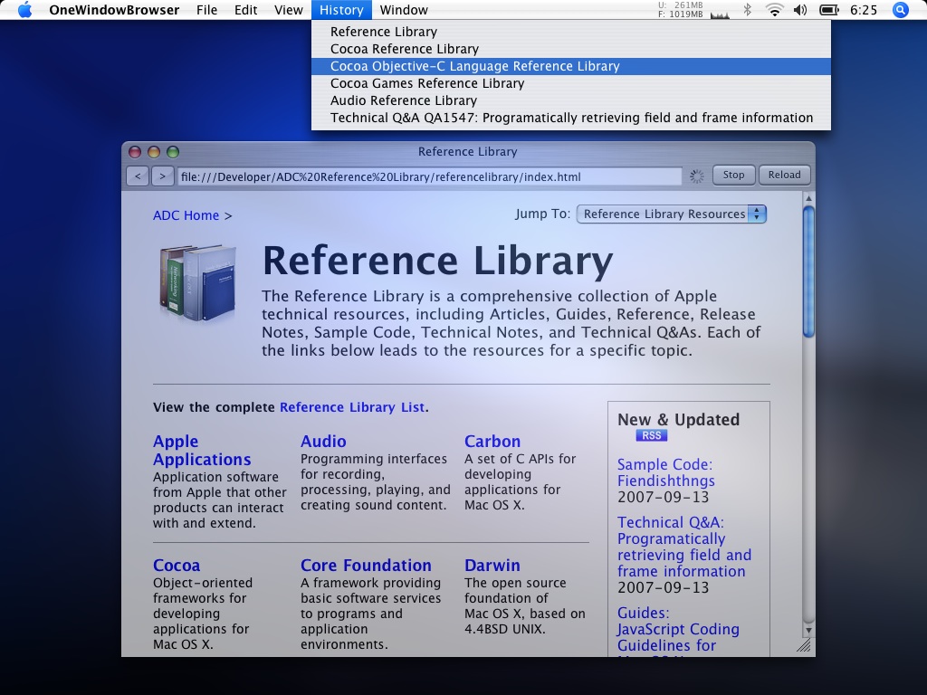927x695 pixels.
Task: Open Technical Q&A Programatically retrieving field link
Action: (x=684, y=547)
